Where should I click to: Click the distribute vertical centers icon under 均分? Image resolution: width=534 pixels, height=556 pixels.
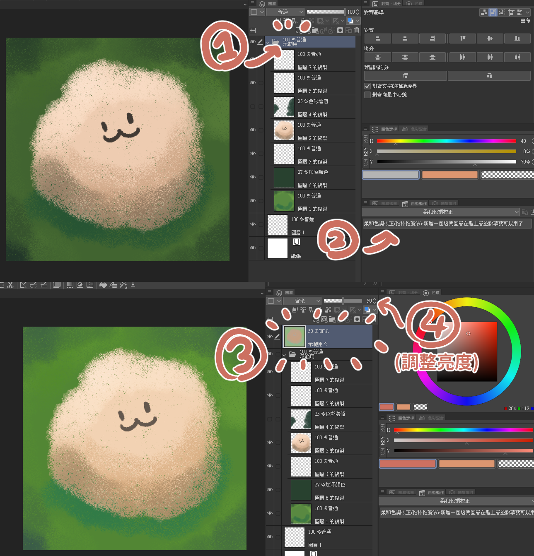405,57
